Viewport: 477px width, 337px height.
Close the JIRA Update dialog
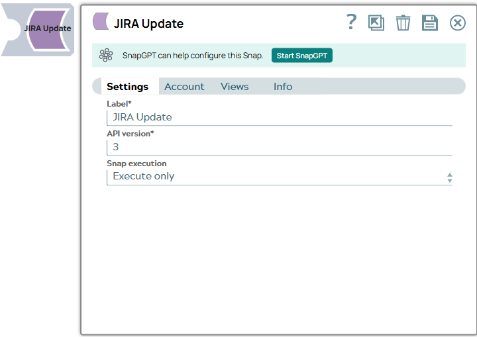tap(458, 23)
